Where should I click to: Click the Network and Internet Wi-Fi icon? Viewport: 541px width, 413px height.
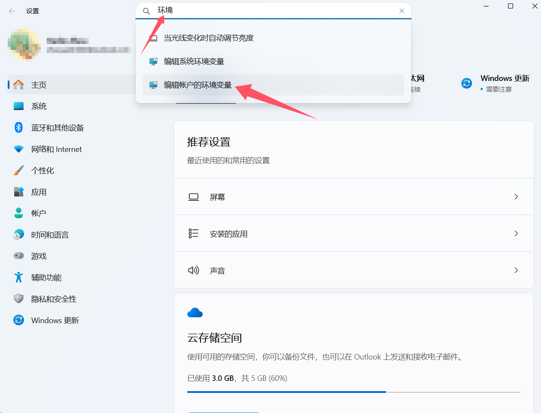point(18,149)
